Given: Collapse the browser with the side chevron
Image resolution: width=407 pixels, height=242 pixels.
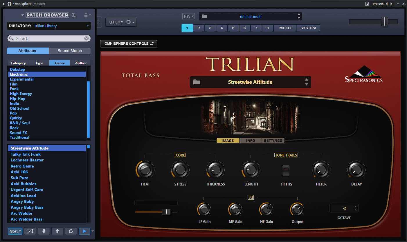Looking at the screenshot, I should (99, 22).
